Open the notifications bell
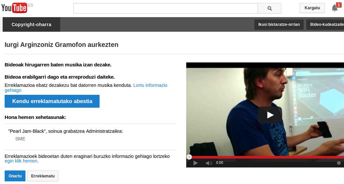 335,8
